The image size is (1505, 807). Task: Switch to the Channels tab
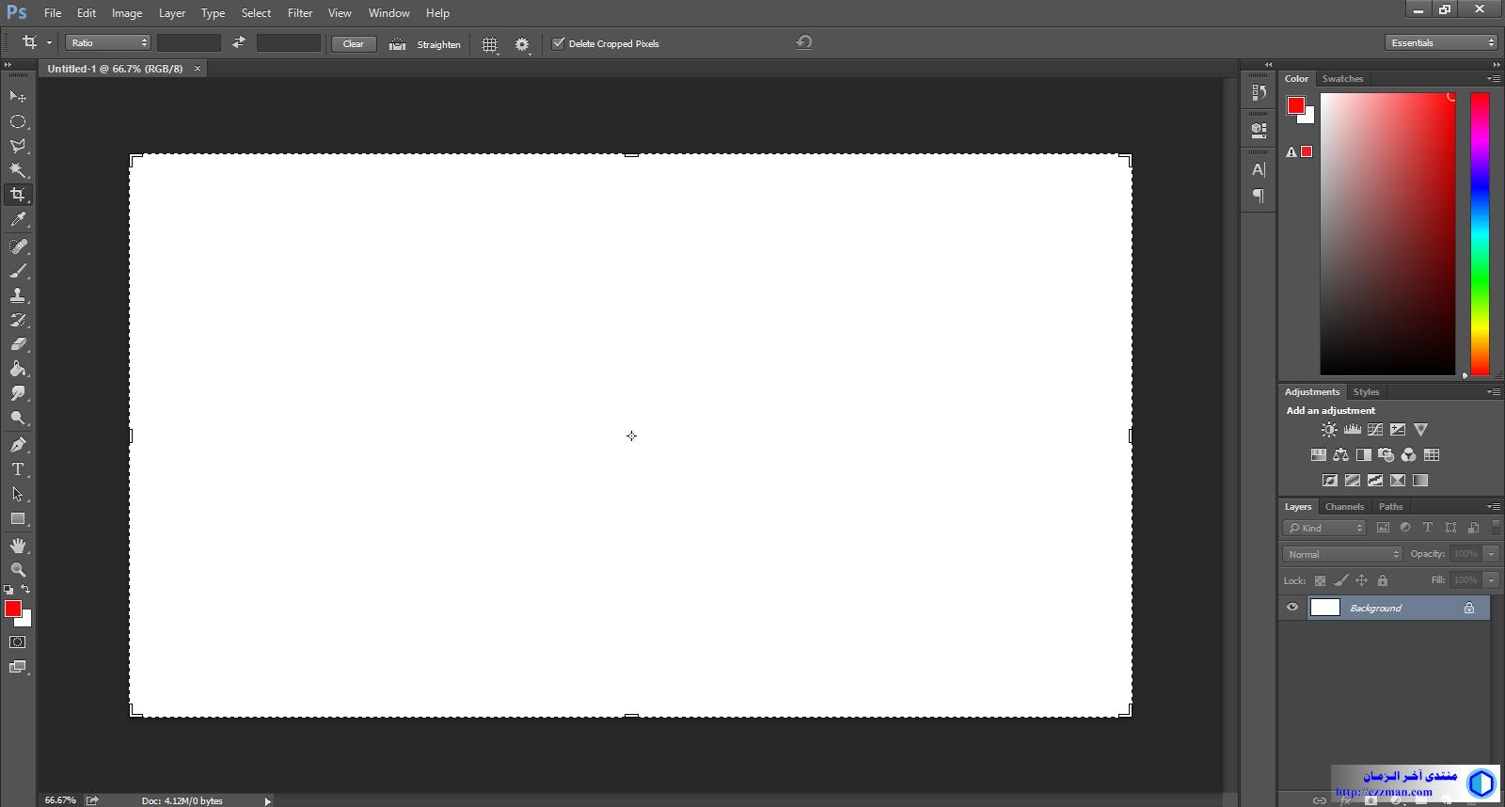tap(1344, 507)
